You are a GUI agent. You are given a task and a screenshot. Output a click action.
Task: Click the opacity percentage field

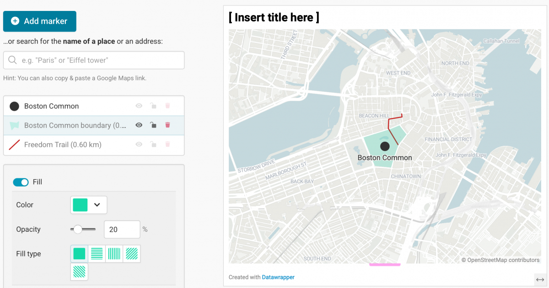(x=122, y=229)
